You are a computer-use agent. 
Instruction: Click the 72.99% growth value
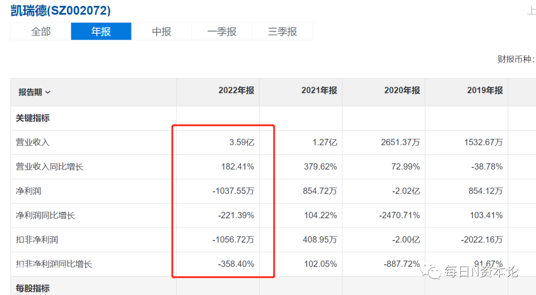pos(405,167)
